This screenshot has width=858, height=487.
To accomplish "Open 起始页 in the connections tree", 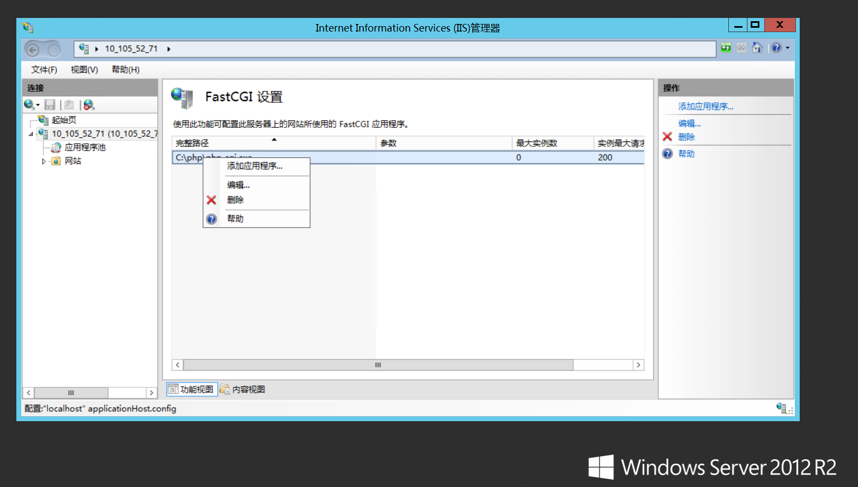I will pyautogui.click(x=64, y=120).
